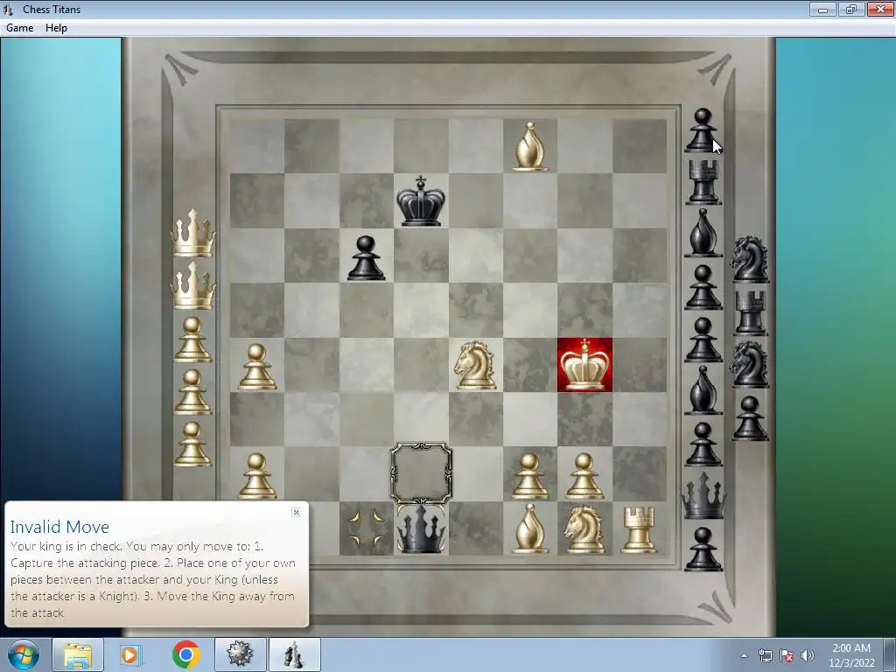The width and height of the screenshot is (896, 672).
Task: Click the c1 square with corner markers
Action: click(x=367, y=528)
